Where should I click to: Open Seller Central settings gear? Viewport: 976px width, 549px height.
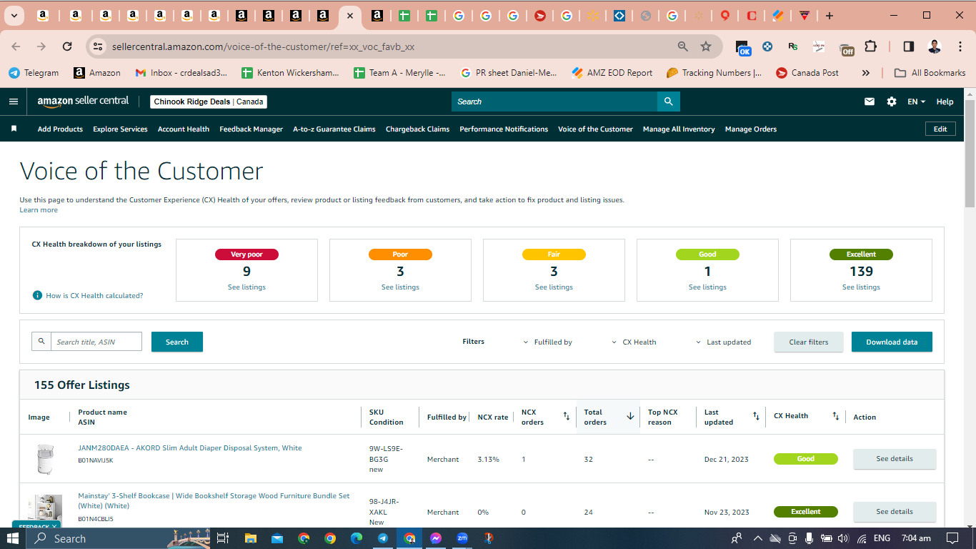click(x=892, y=102)
